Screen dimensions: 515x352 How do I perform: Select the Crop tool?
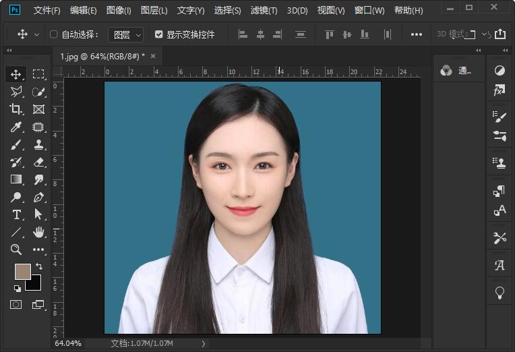(16, 109)
